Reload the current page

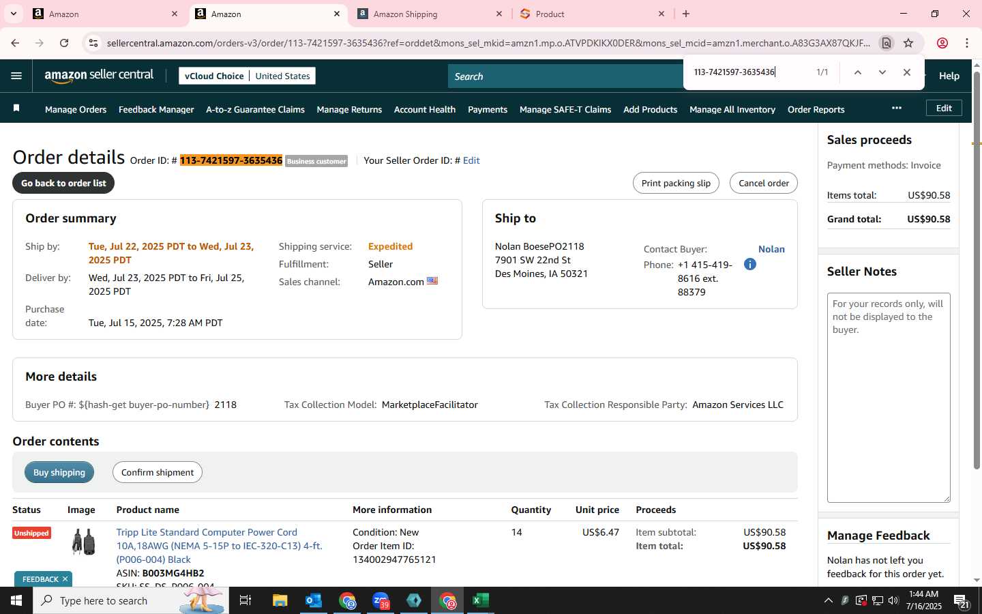(64, 43)
